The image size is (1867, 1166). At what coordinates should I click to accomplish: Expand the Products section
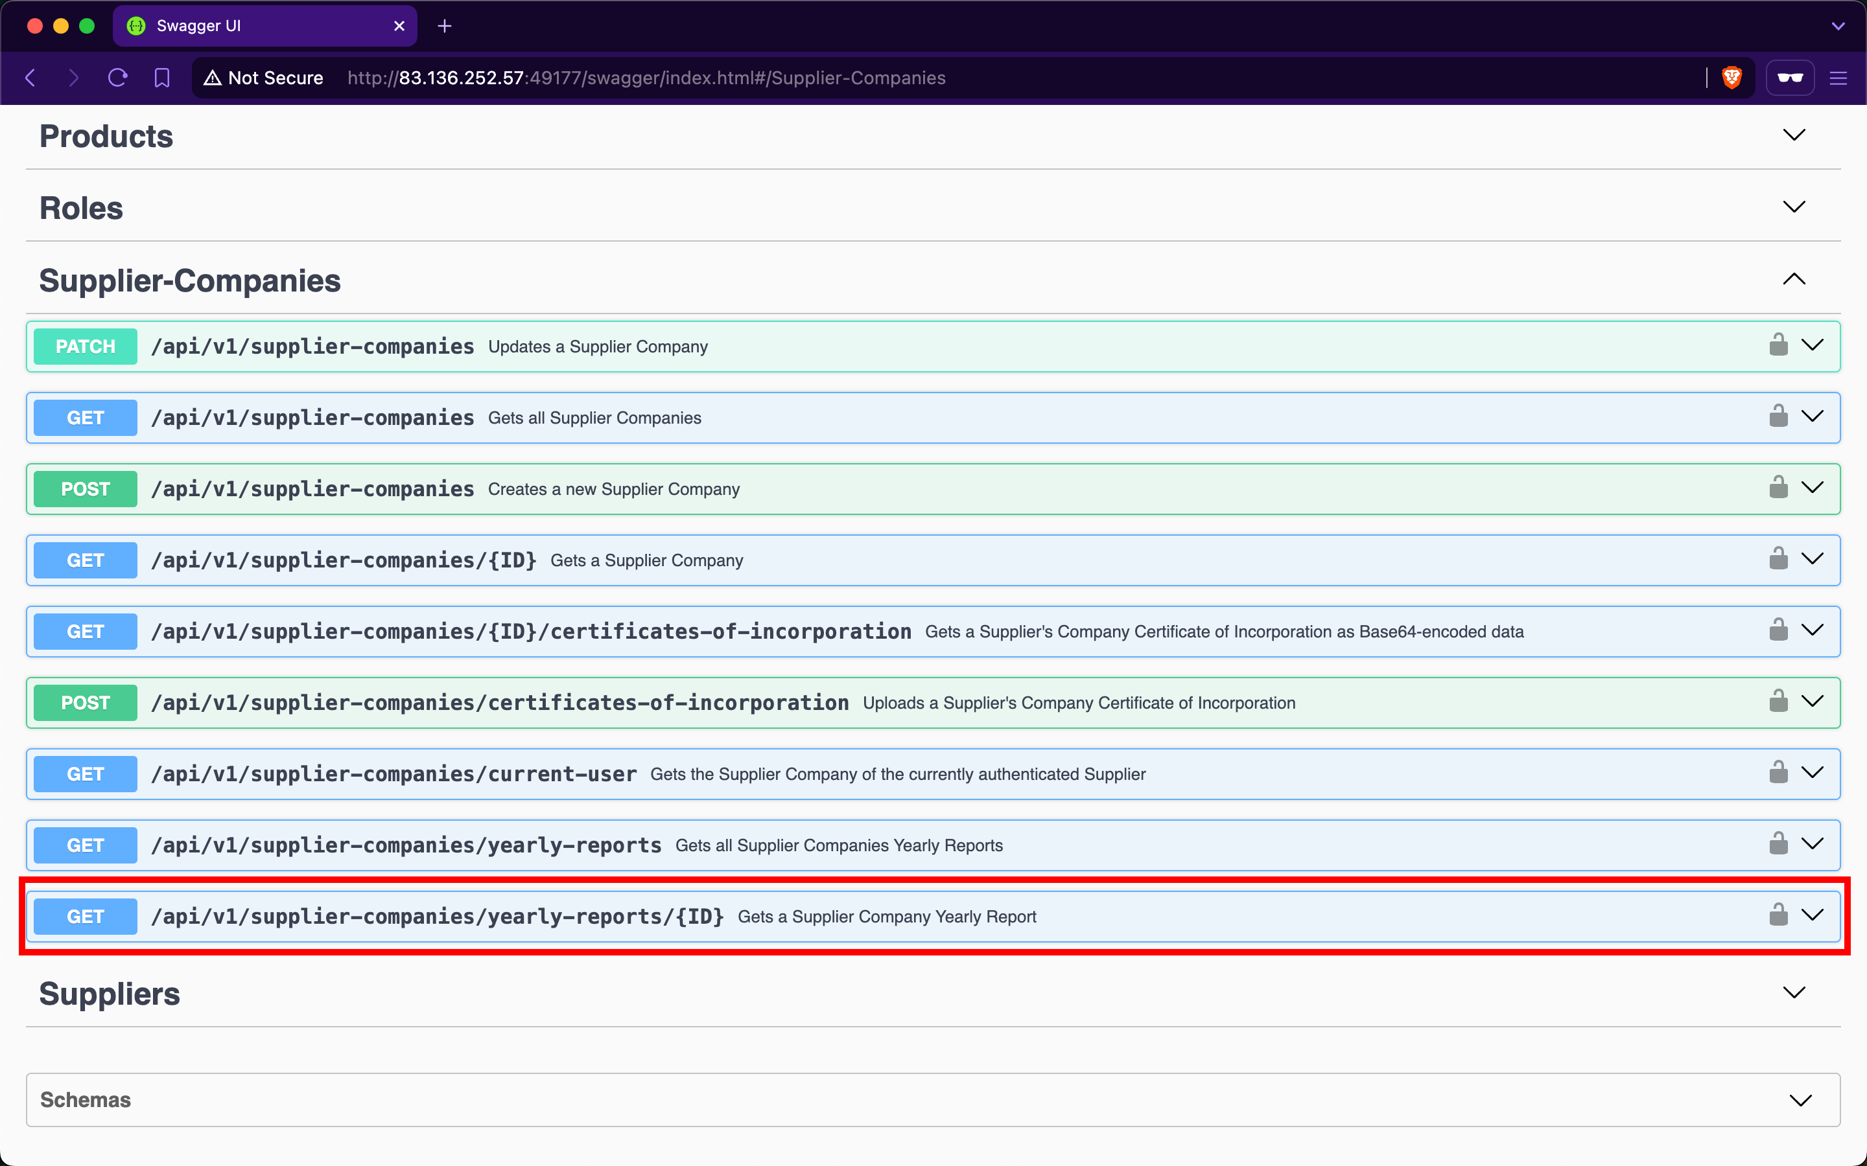pyautogui.click(x=1794, y=135)
